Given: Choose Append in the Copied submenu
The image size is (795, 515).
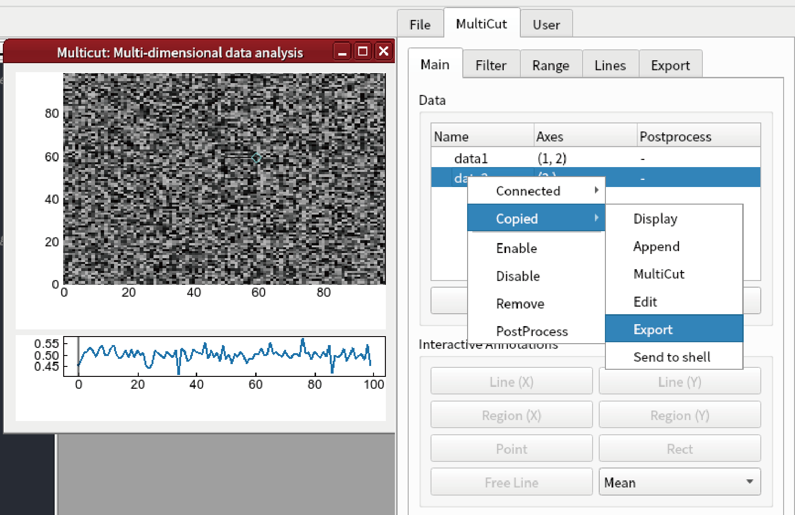Looking at the screenshot, I should coord(674,246).
